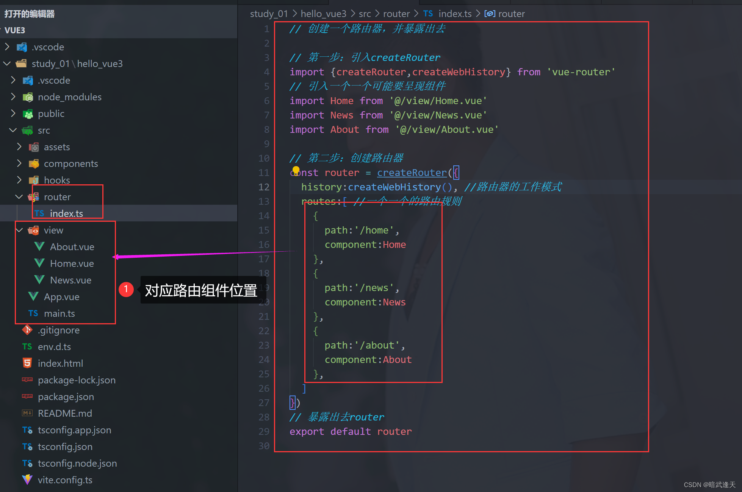Select the VUE3 workspace section header
The height and width of the screenshot is (492, 742).
(119, 30)
